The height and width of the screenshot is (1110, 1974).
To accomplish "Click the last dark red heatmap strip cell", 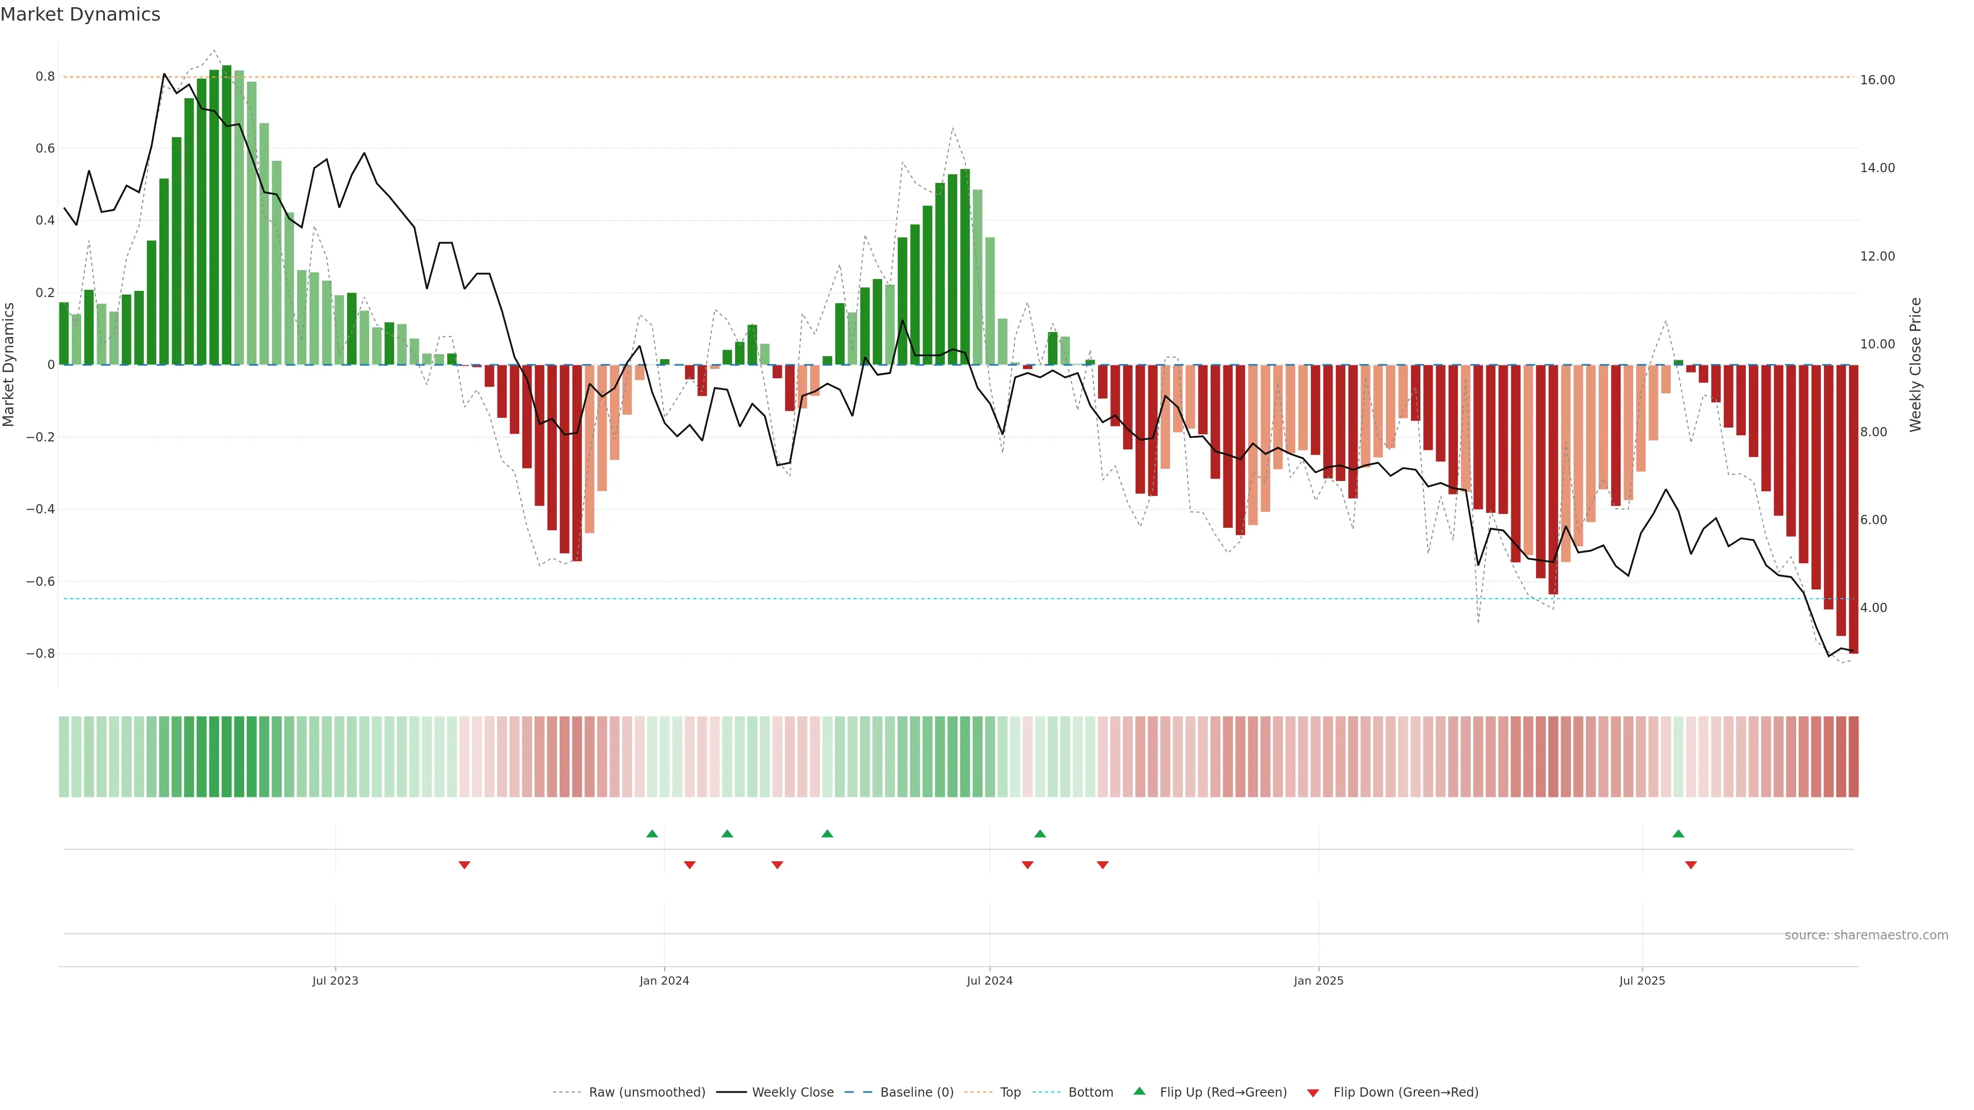I will pos(1853,757).
